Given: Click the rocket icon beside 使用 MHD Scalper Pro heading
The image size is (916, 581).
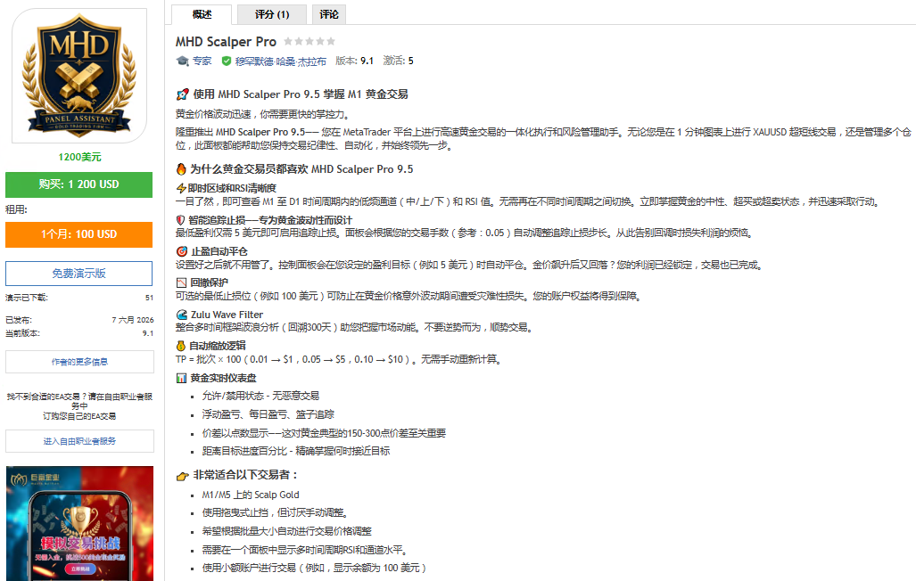Looking at the screenshot, I should pos(182,94).
